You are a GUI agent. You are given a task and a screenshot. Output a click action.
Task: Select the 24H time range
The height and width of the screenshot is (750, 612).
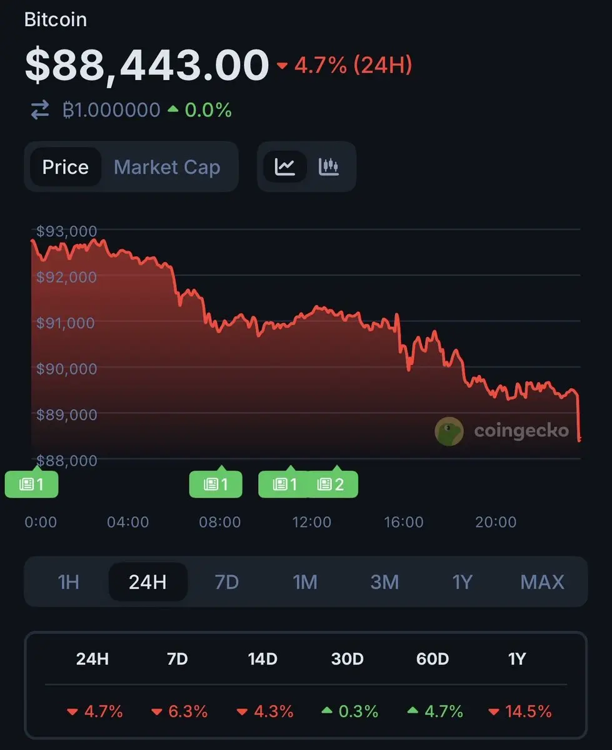click(x=148, y=582)
